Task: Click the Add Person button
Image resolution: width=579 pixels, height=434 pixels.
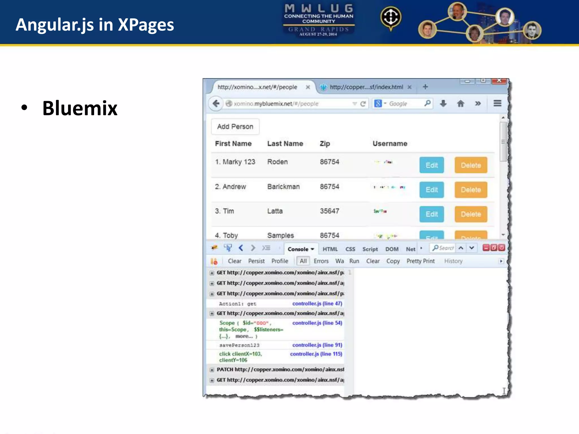Action: [x=235, y=127]
